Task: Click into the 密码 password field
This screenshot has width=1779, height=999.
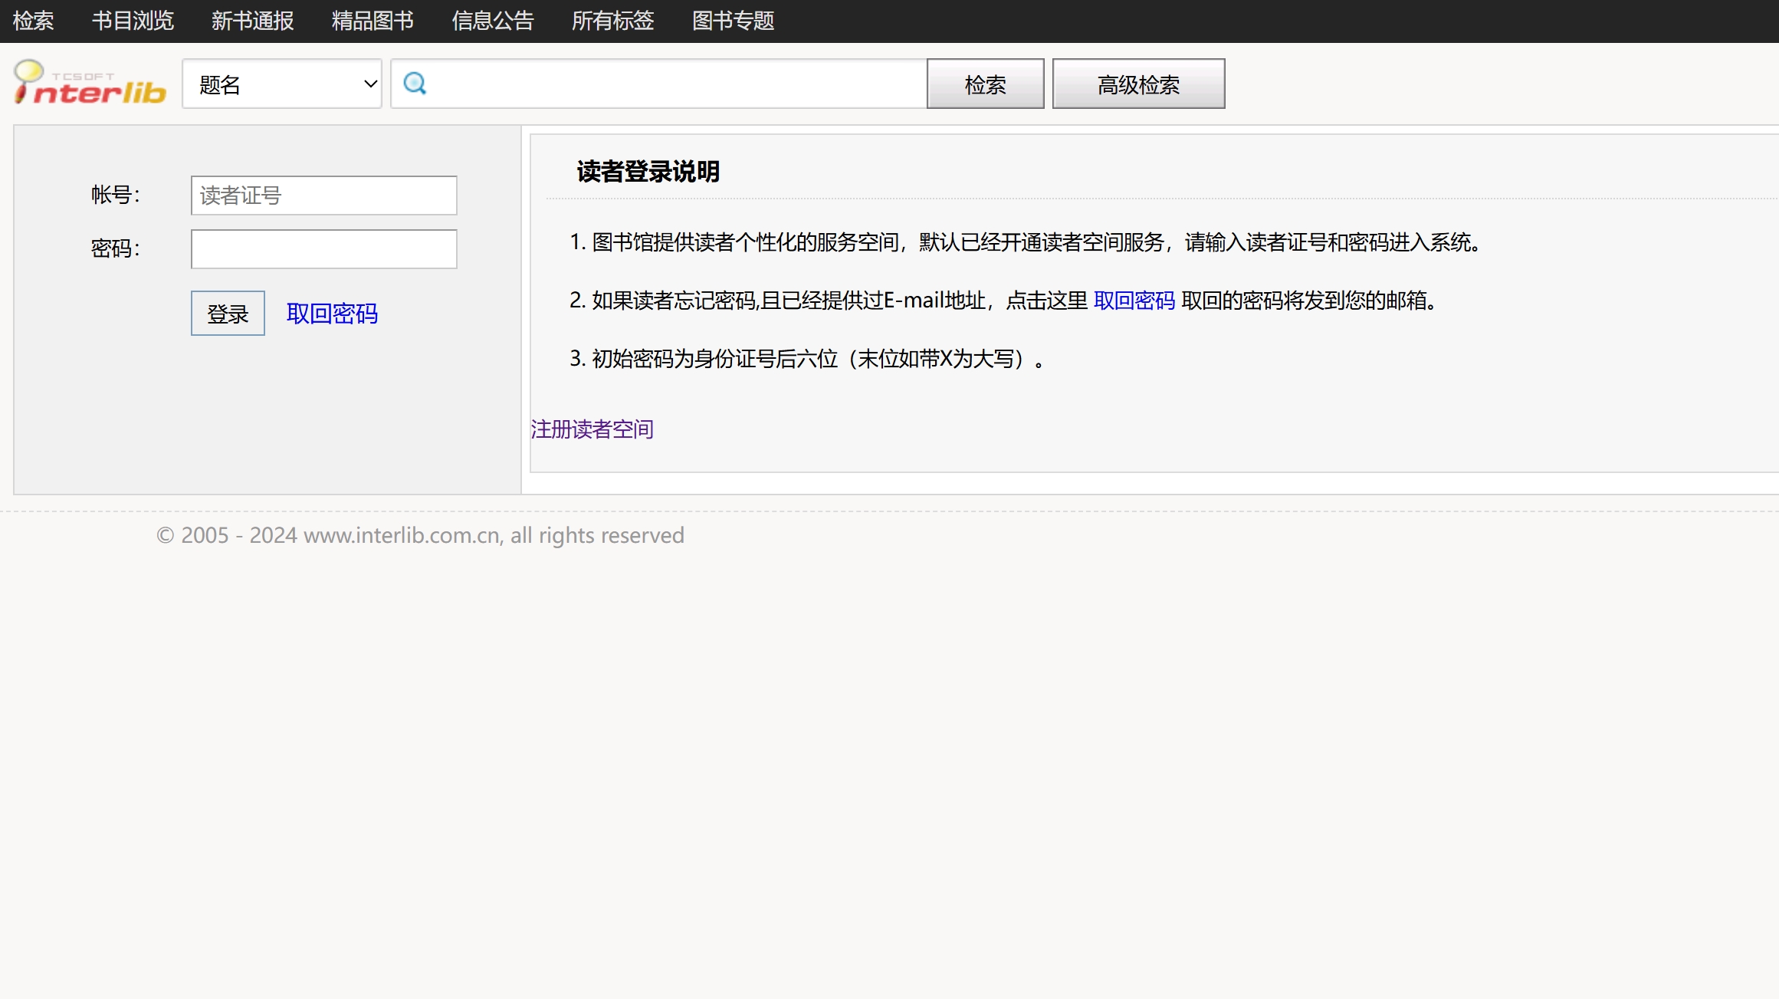Action: (x=323, y=249)
